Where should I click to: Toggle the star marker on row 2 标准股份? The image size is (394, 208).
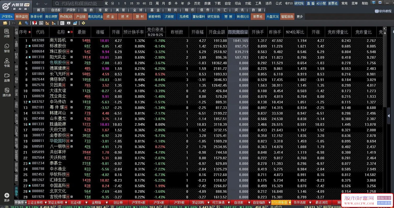(x=30, y=46)
